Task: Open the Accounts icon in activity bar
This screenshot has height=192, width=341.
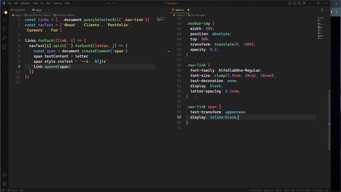Action: coord(5,175)
